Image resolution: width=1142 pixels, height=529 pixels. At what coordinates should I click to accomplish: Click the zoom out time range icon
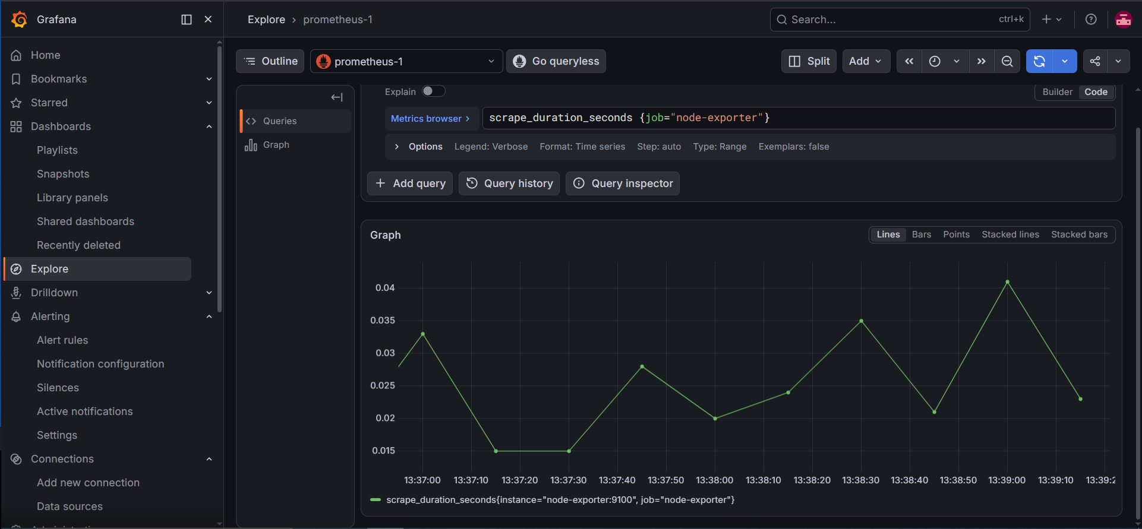(x=1007, y=61)
